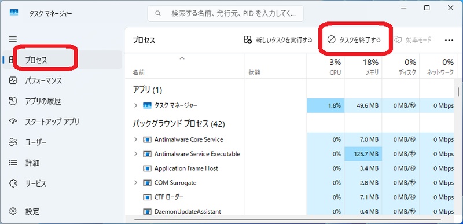Viewport: 463px width, 224px height.
Task: Click the Task Manager app icon in title bar
Action: point(13,12)
